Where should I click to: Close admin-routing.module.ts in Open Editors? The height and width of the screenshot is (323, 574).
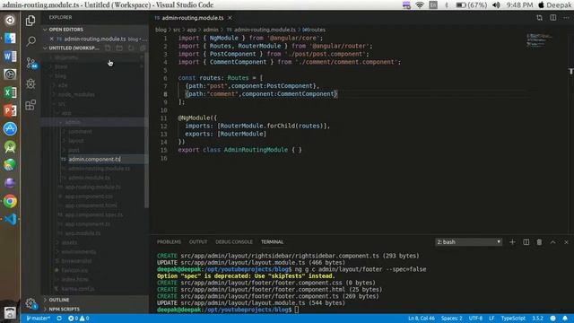click(x=52, y=39)
